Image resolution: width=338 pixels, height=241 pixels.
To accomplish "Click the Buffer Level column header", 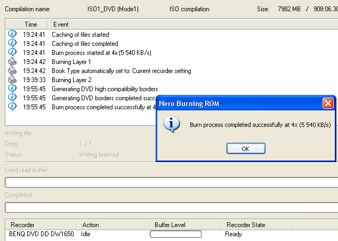I will coord(185,225).
